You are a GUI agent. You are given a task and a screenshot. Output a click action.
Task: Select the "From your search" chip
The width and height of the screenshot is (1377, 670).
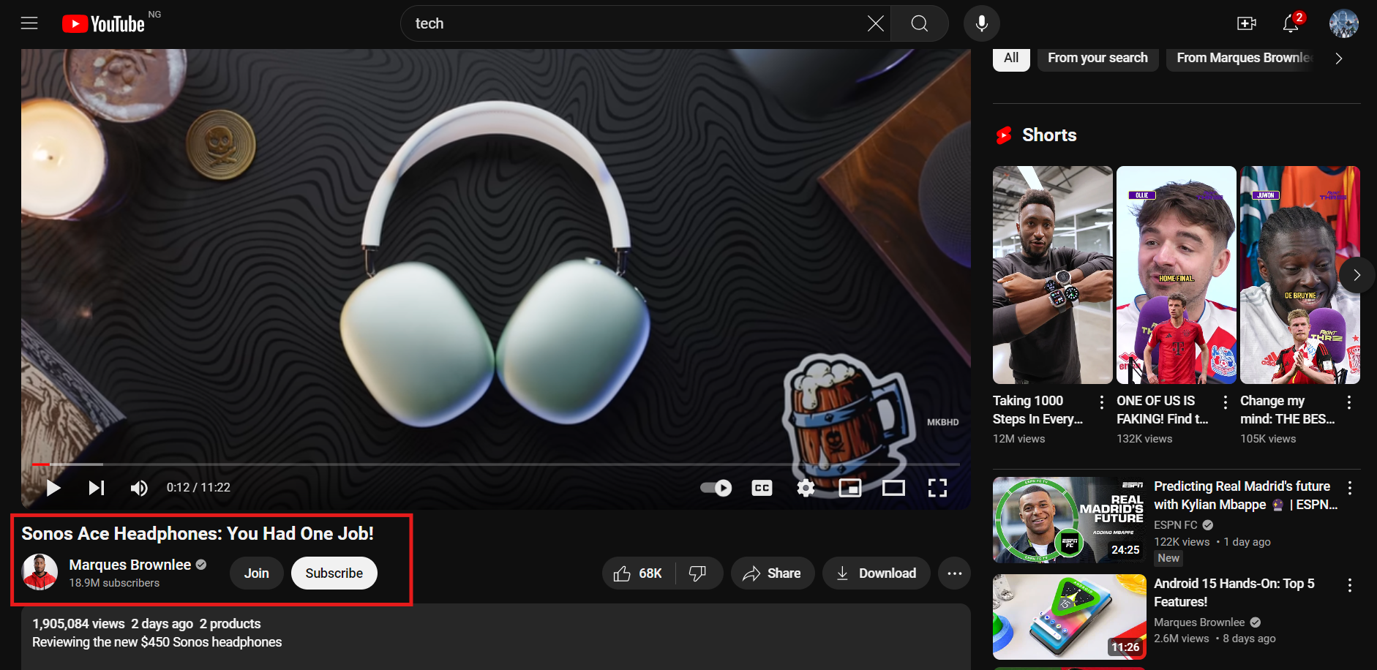pyautogui.click(x=1097, y=59)
